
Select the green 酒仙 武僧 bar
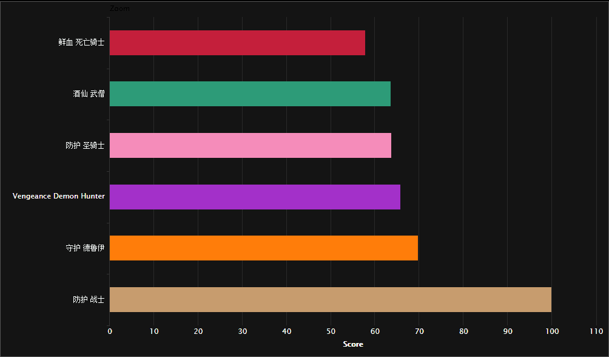250,93
